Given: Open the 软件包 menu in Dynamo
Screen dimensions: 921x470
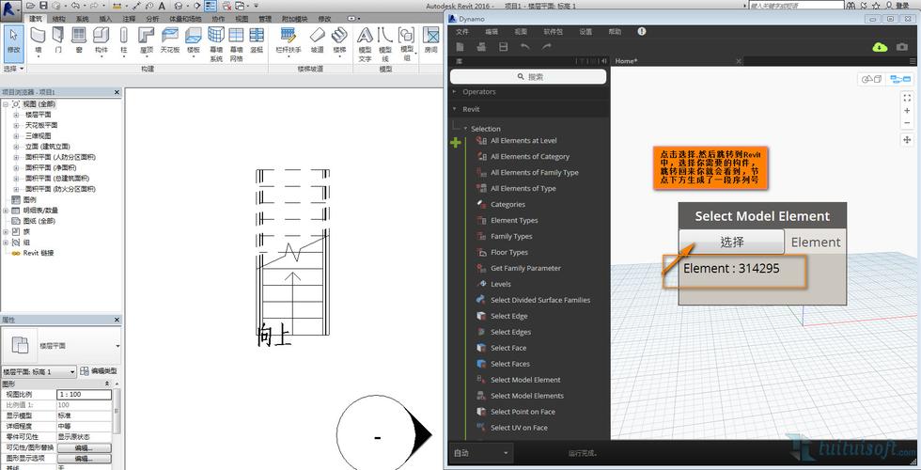Looking at the screenshot, I should pyautogui.click(x=553, y=31).
